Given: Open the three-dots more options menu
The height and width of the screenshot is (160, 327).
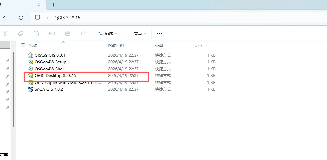Looking at the screenshot, I should [159, 34].
